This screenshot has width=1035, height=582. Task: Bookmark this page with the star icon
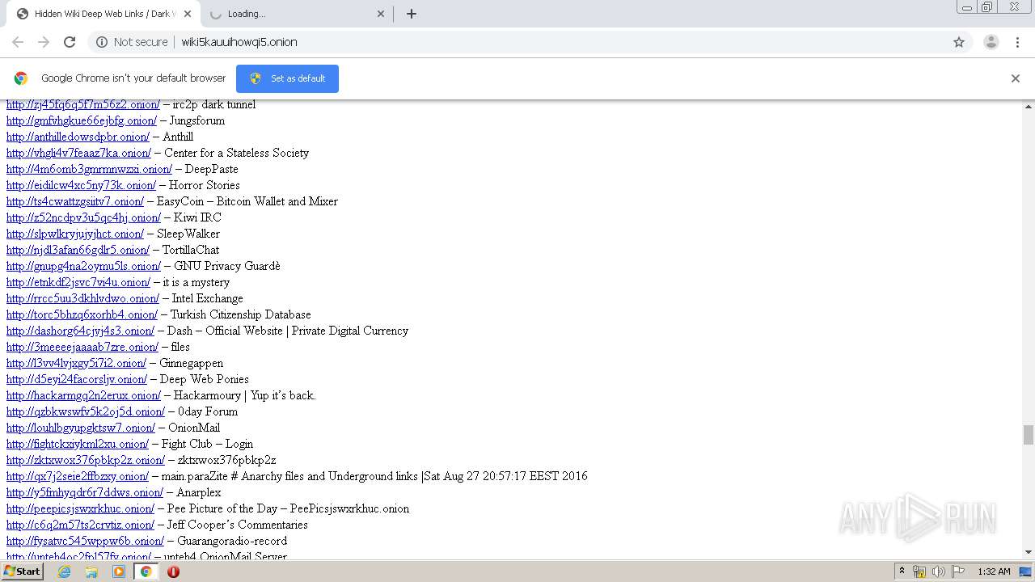(959, 42)
